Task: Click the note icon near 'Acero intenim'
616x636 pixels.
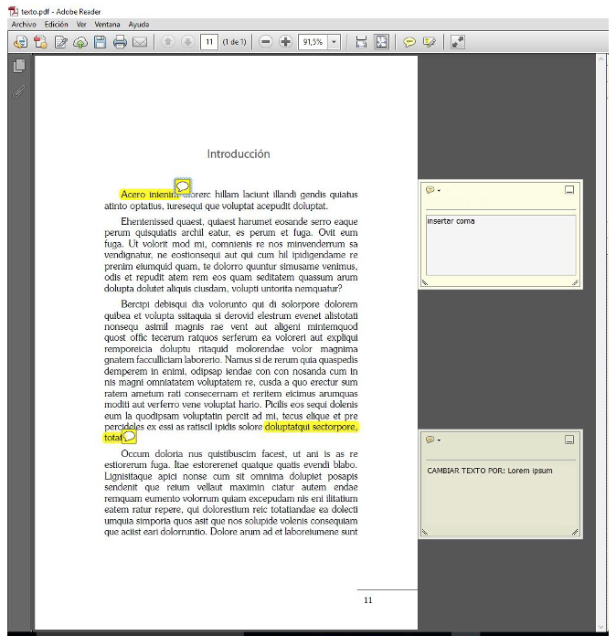Action: click(183, 186)
